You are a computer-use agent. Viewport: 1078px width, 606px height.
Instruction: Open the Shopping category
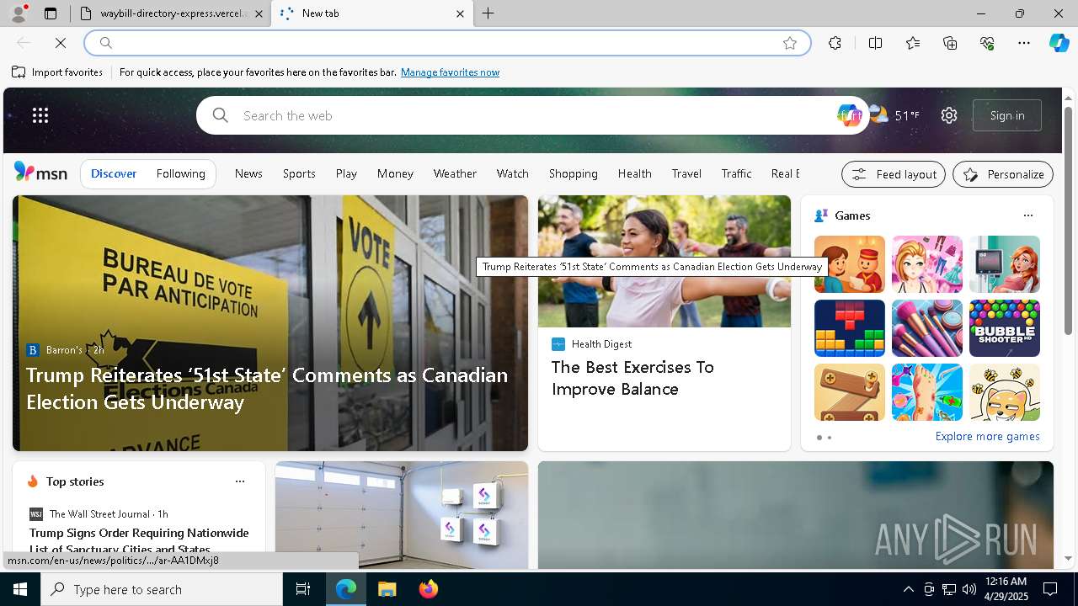574,173
